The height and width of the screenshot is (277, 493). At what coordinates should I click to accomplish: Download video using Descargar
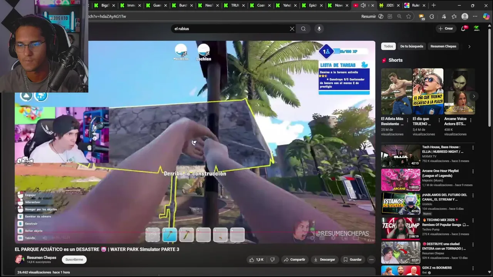[x=324, y=260]
